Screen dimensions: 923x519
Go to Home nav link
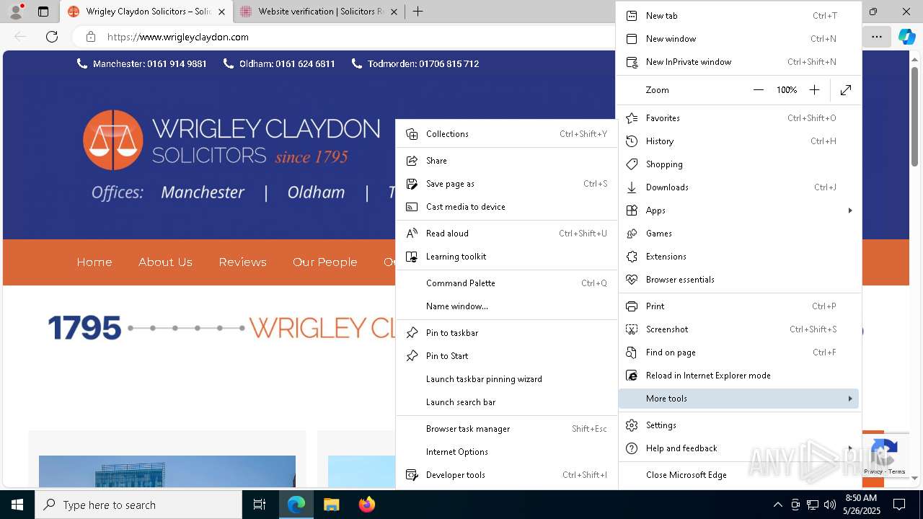(x=94, y=262)
